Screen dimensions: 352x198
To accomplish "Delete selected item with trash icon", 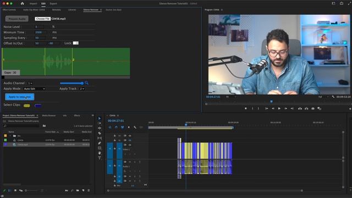I will coord(89,190).
